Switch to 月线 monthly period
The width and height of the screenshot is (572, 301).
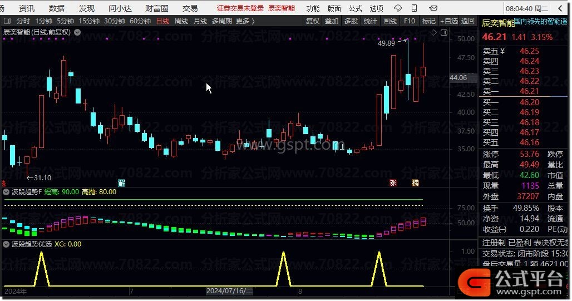click(200, 21)
